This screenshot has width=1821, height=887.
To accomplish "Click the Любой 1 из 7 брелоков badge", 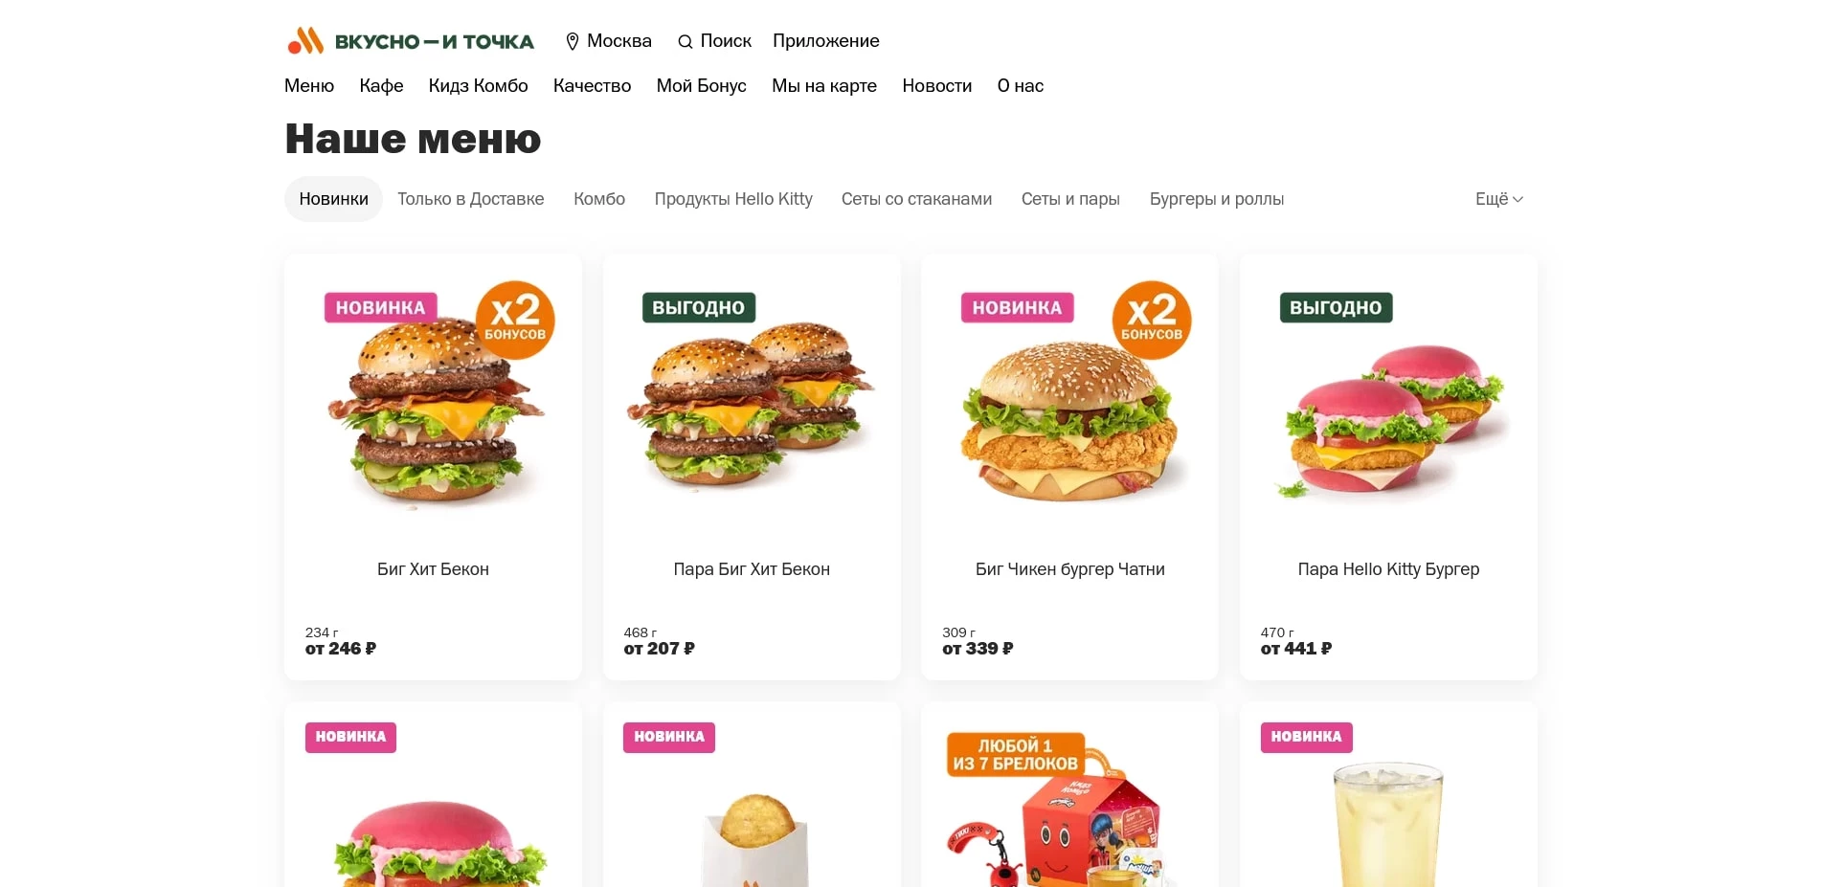I will (1015, 755).
